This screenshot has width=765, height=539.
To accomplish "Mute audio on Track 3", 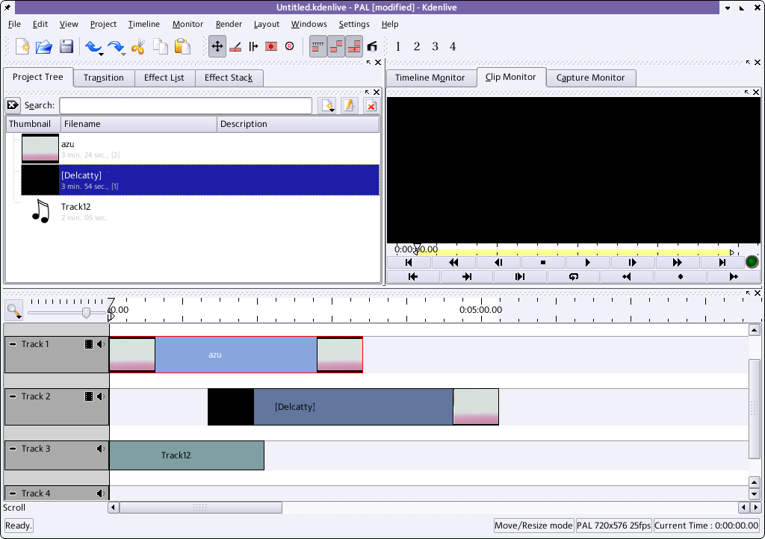I will [100, 449].
